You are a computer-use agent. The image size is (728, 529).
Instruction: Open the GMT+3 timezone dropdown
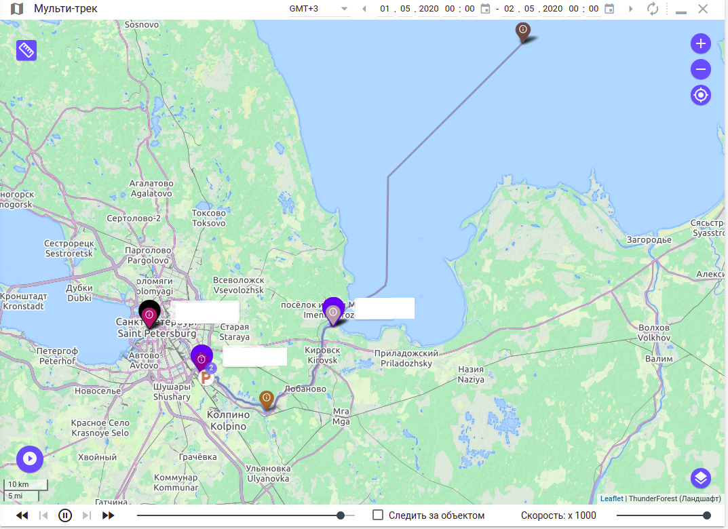click(318, 9)
